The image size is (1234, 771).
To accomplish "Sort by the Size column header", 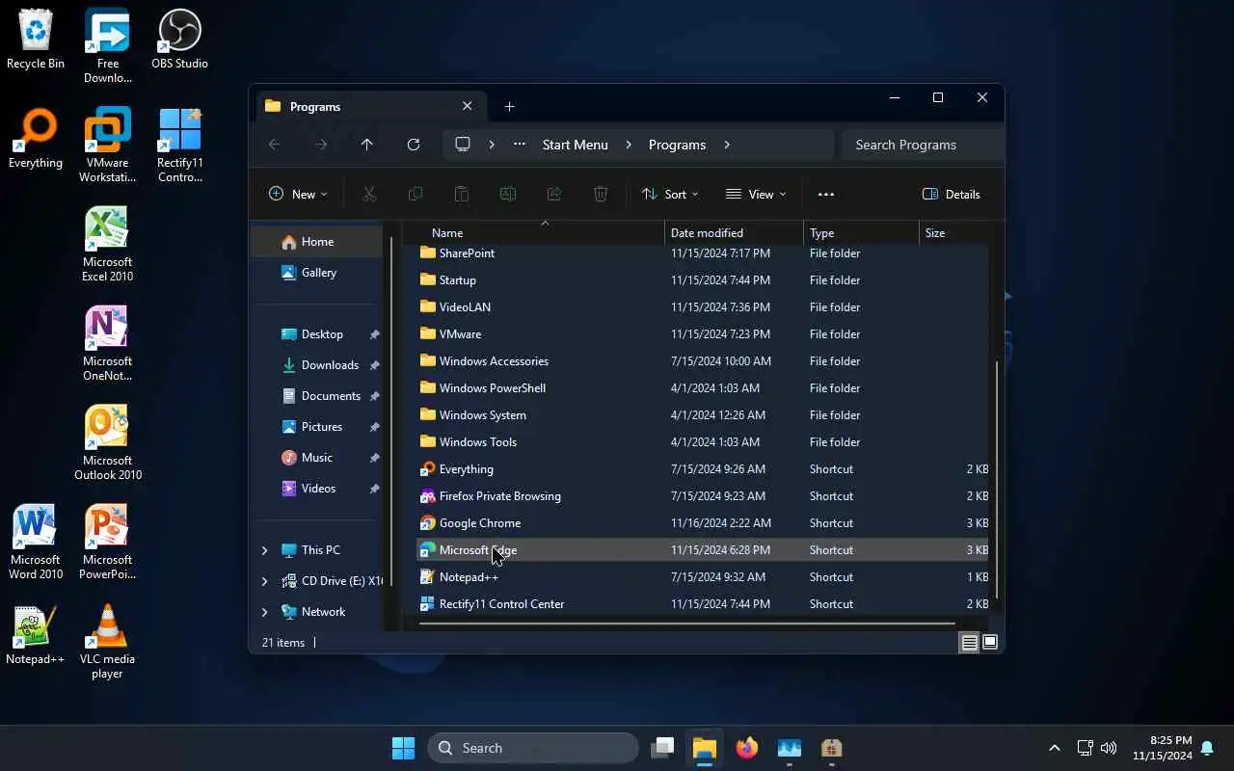I will coord(954,232).
